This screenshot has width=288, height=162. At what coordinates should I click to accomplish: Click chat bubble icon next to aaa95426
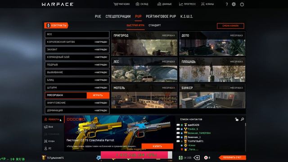178,125
